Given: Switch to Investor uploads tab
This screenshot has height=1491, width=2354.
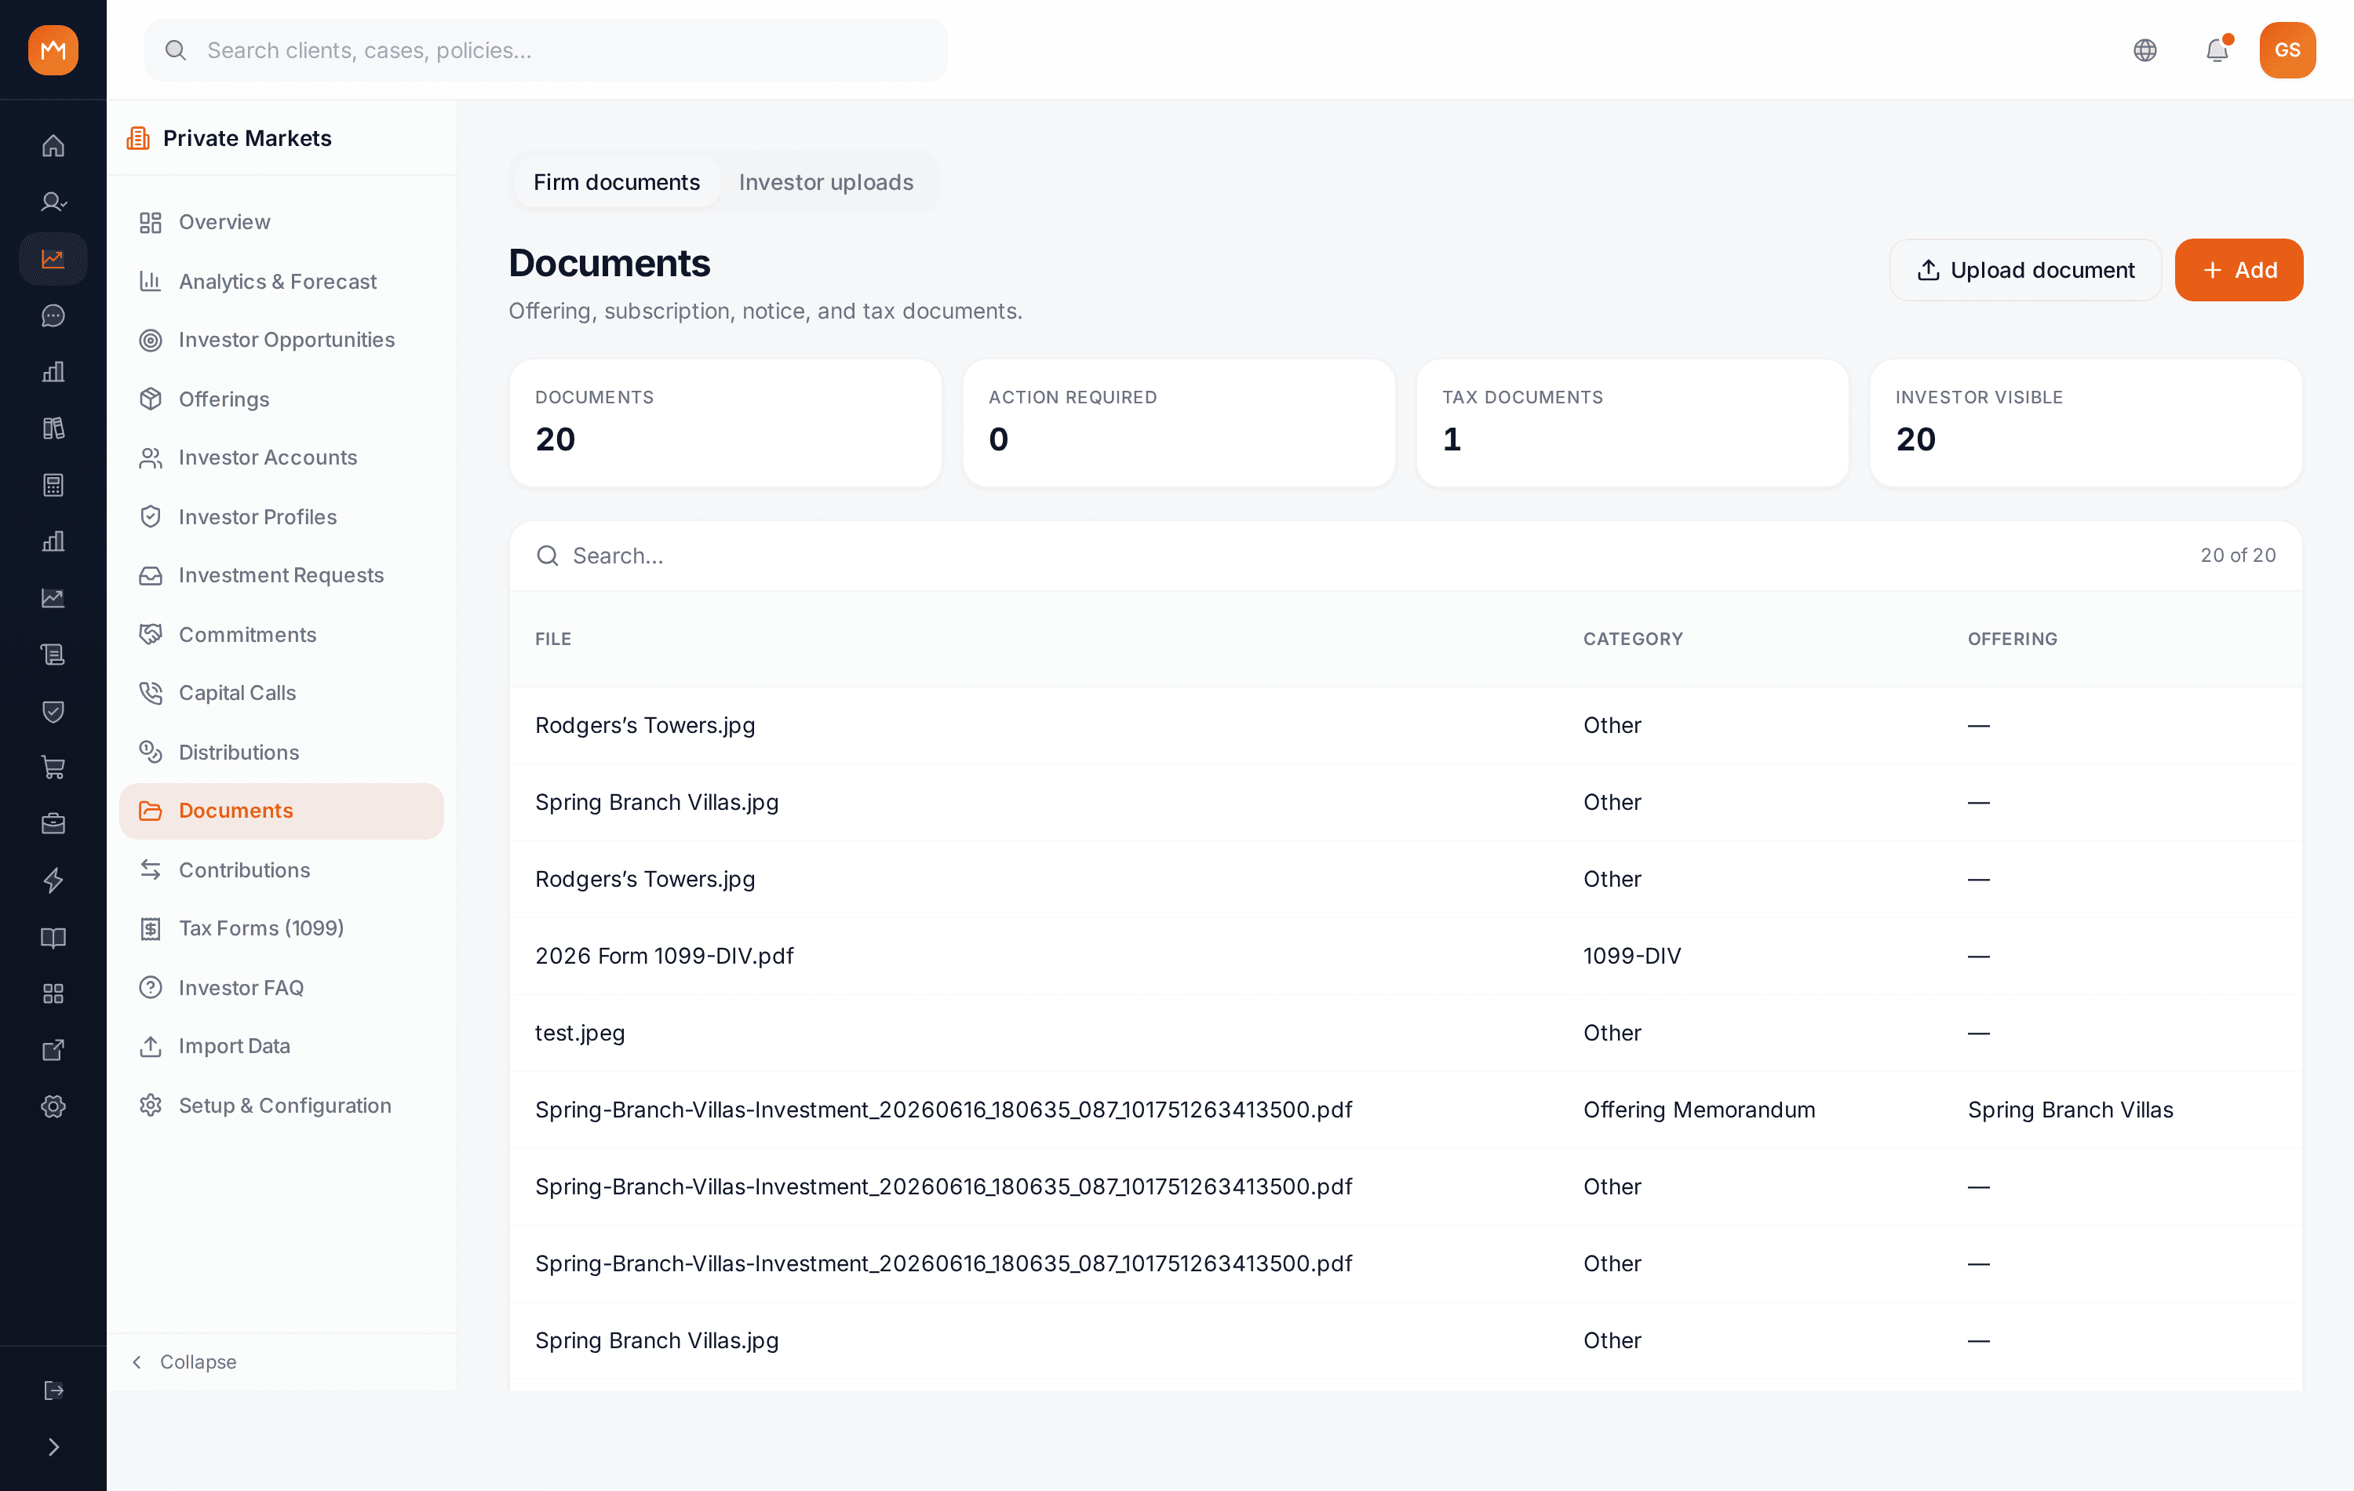Looking at the screenshot, I should click(x=826, y=182).
